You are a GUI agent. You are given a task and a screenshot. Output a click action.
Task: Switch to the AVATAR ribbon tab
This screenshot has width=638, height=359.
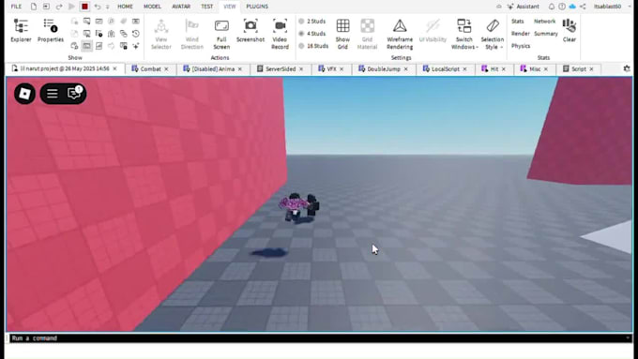[181, 7]
